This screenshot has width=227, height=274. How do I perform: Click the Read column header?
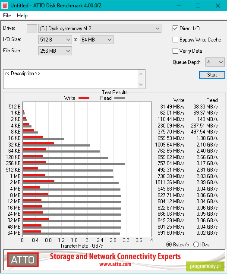(212, 100)
